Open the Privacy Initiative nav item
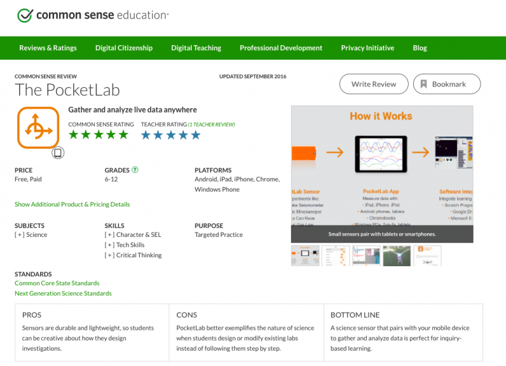Viewport: 506px width, 366px height. (x=367, y=48)
